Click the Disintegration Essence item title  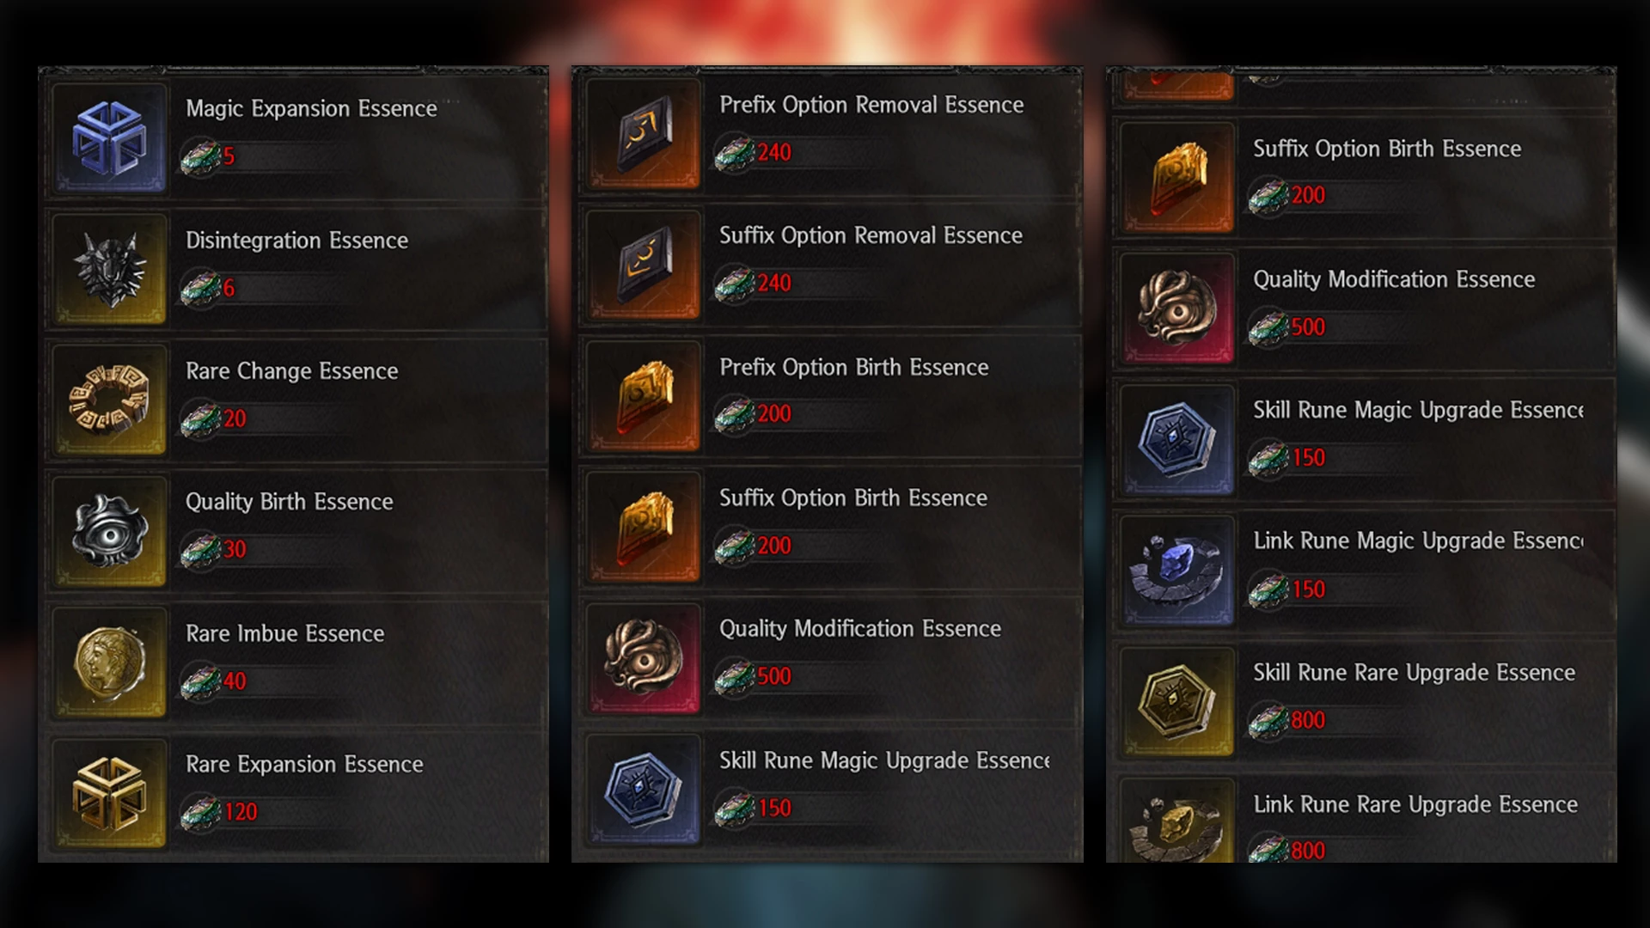296,241
